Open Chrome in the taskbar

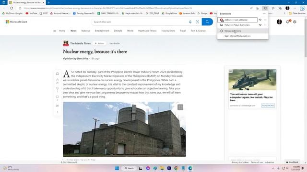point(176,168)
